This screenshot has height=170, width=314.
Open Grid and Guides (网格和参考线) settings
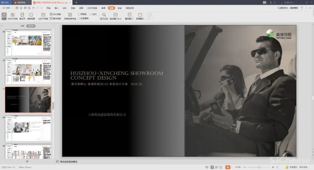[70, 16]
